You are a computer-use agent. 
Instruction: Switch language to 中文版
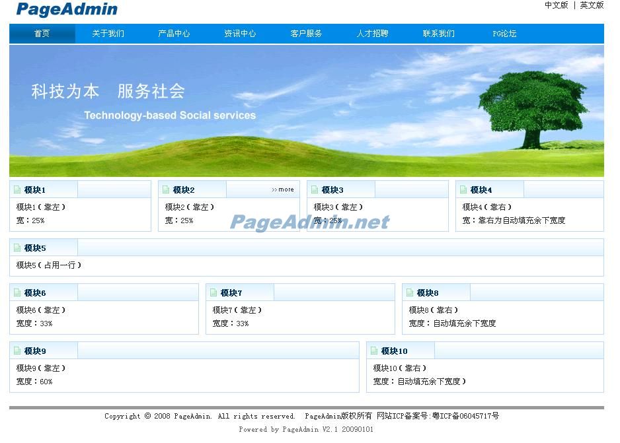(x=557, y=5)
